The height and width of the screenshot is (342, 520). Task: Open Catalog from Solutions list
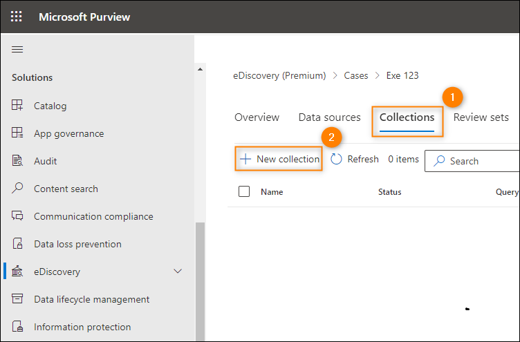click(x=50, y=106)
